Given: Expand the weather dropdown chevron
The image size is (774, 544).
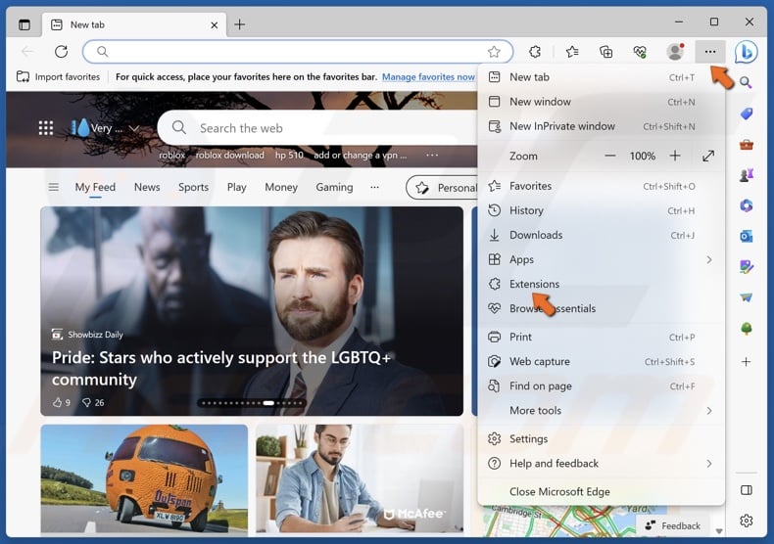Looking at the screenshot, I should click(x=134, y=128).
